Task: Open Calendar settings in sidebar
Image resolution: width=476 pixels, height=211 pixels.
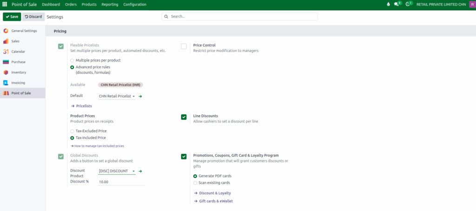Action: pyautogui.click(x=18, y=51)
